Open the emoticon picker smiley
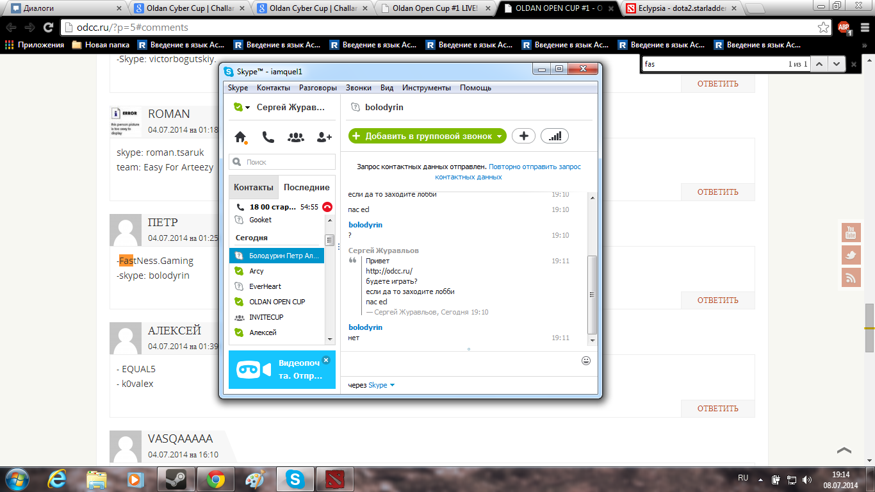Image resolution: width=875 pixels, height=492 pixels. coord(585,361)
